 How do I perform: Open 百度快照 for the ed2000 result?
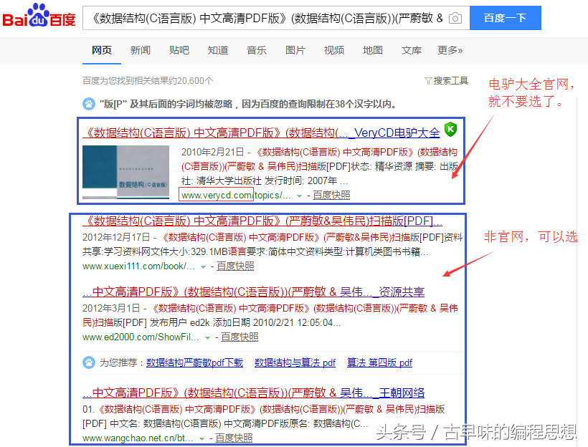(240, 337)
